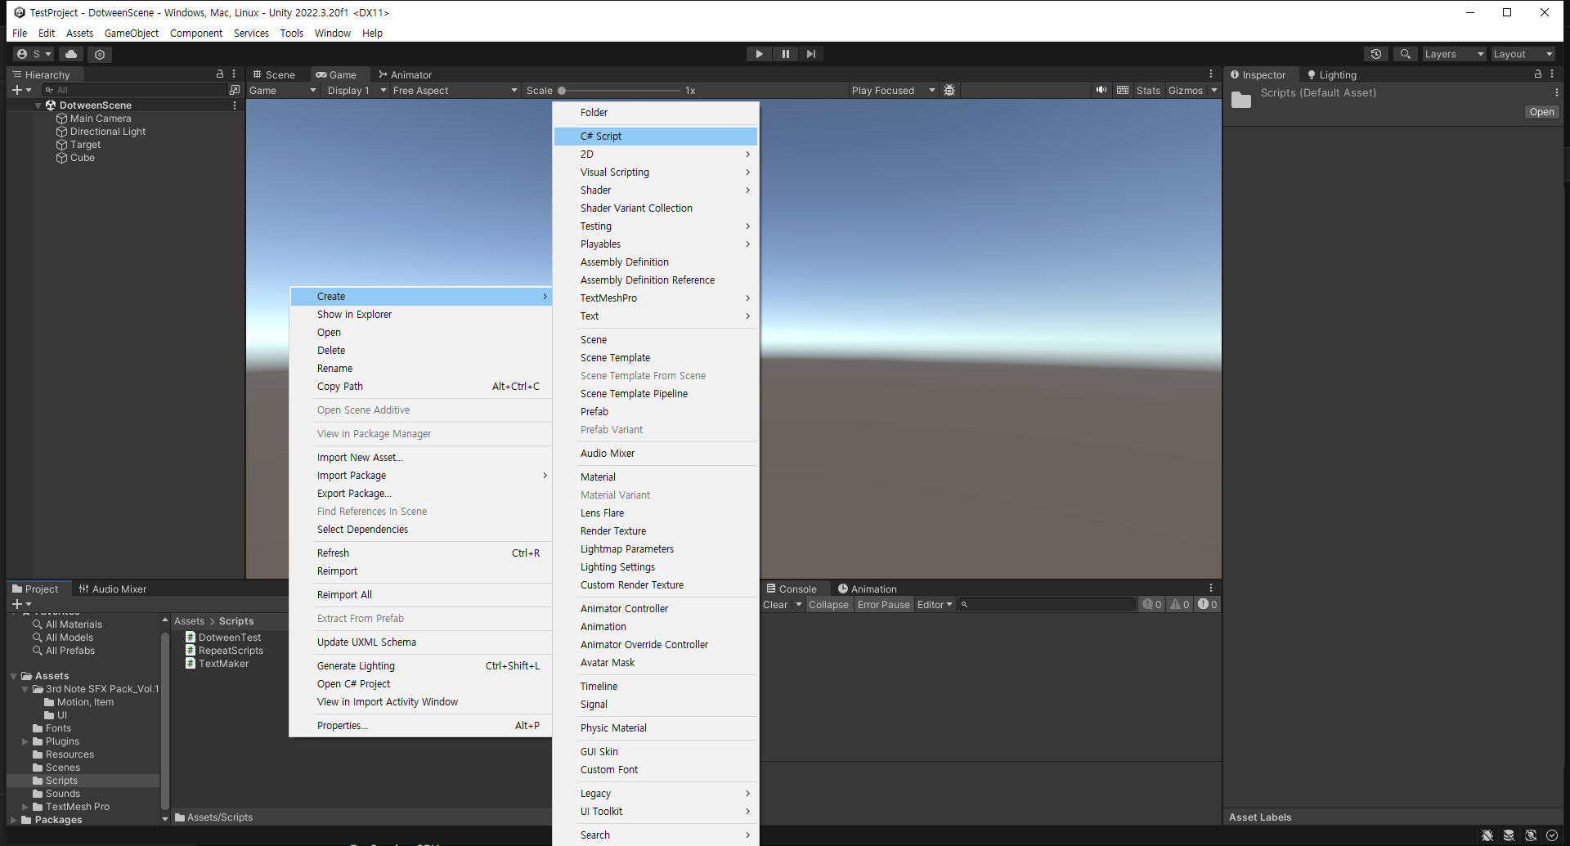The image size is (1570, 846).
Task: Click Reimport All in context menu
Action: [421, 595]
